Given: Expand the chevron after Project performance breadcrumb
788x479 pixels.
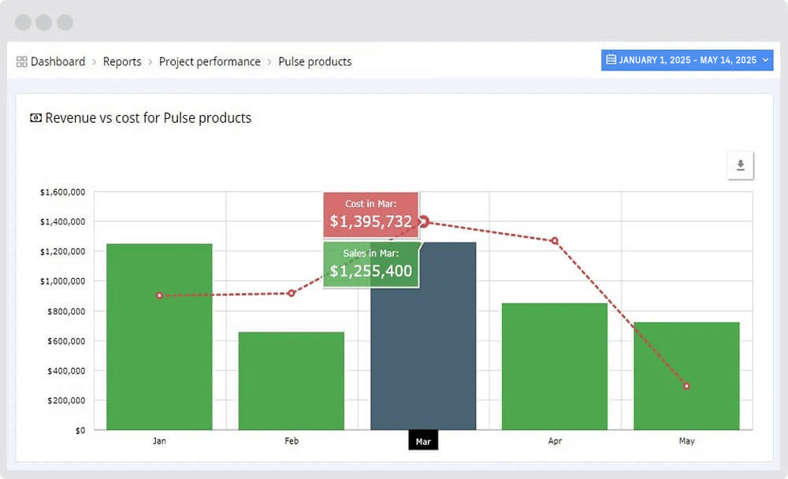Looking at the screenshot, I should coord(270,61).
